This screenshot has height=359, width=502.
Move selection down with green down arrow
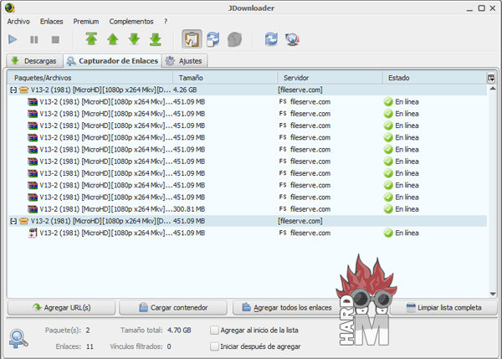134,39
